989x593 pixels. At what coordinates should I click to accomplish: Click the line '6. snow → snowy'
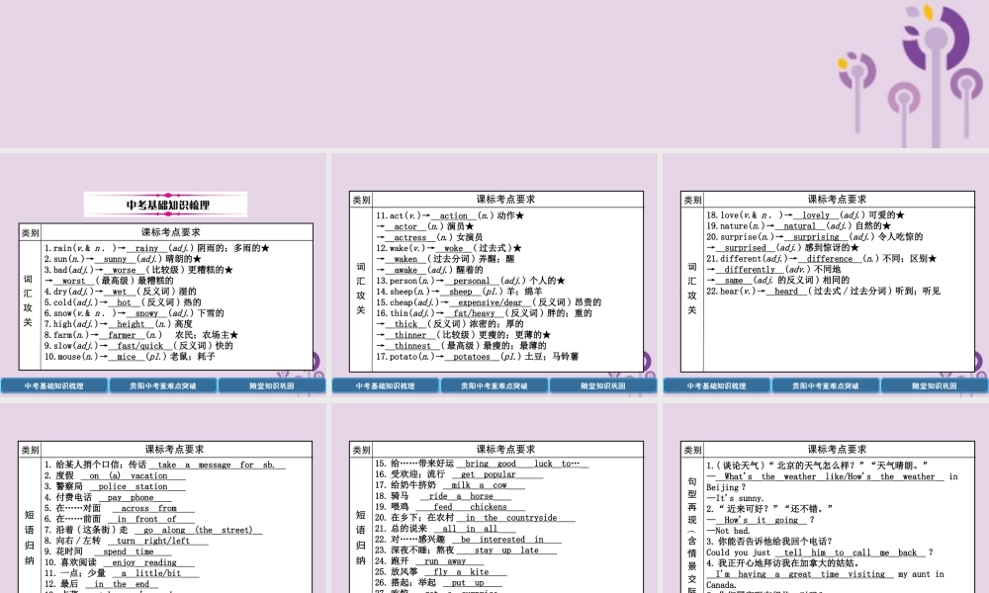point(134,312)
